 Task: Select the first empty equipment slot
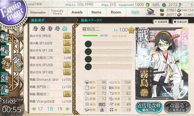coord(108,44)
